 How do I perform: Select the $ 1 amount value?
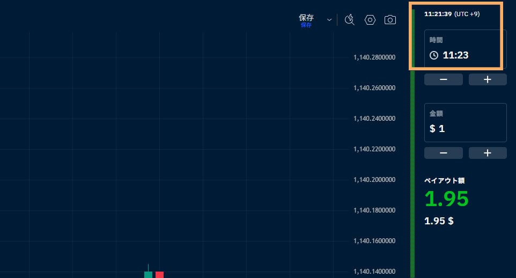[437, 129]
